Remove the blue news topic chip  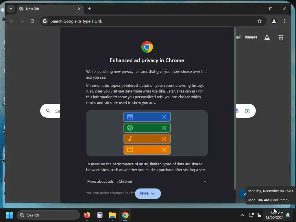(164, 117)
